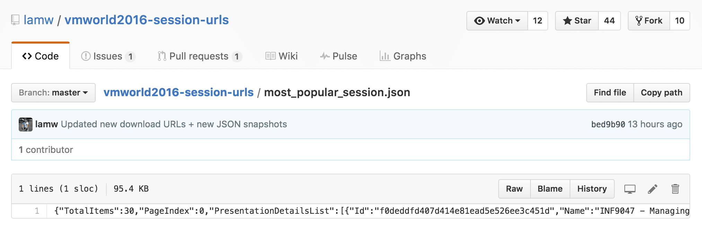Fork the repository

tap(649, 21)
